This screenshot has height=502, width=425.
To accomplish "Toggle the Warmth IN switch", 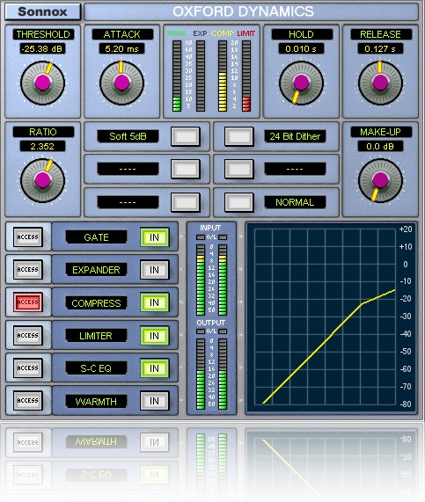I will pos(155,401).
